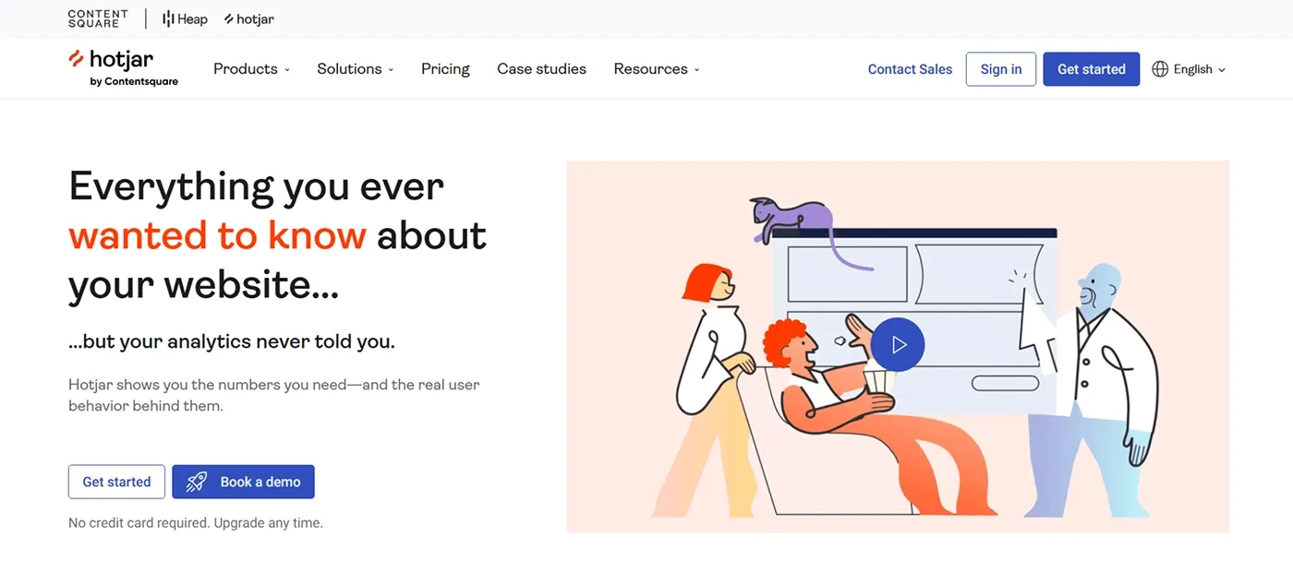
Task: Click the Book a demo button
Action: tap(243, 481)
